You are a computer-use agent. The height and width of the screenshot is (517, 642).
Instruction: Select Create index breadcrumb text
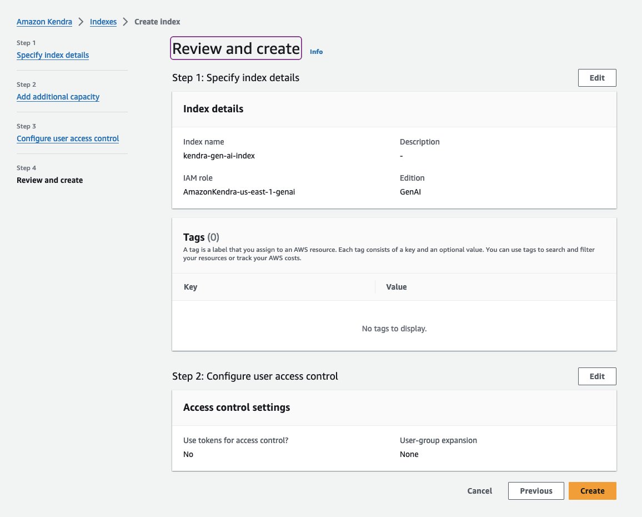click(157, 22)
